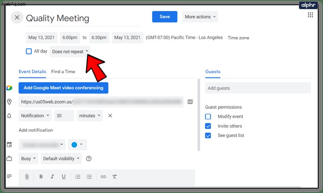Click Add Google Meet video conferencing
Viewport: 323px width, 193px height.
(x=63, y=88)
